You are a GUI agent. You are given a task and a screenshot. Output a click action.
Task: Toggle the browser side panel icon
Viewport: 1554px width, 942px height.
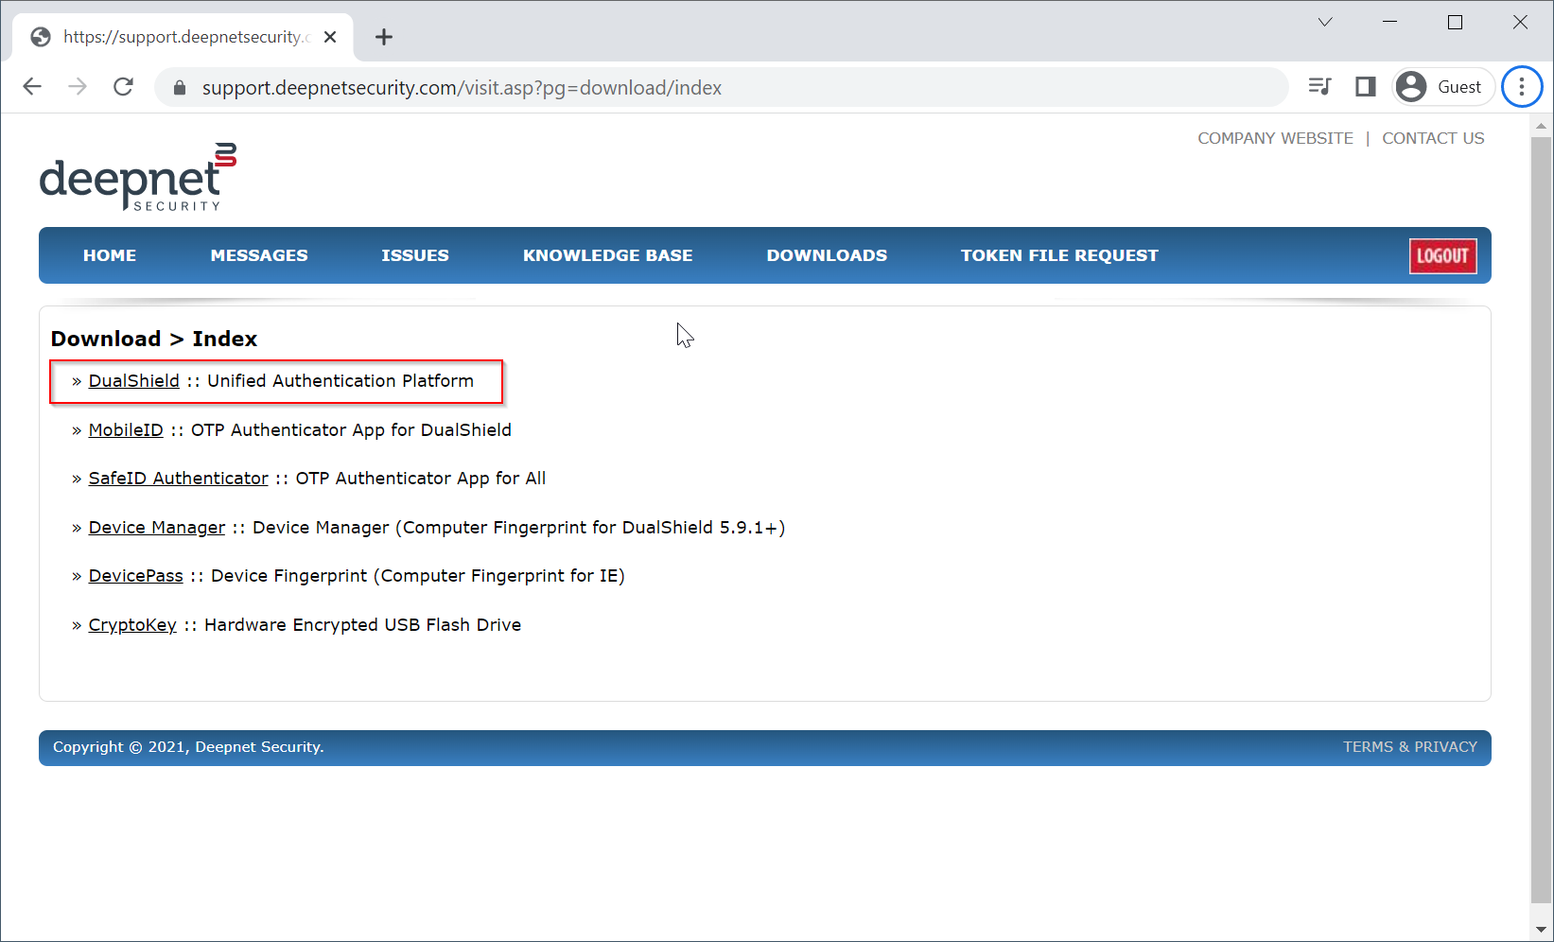[x=1365, y=87]
